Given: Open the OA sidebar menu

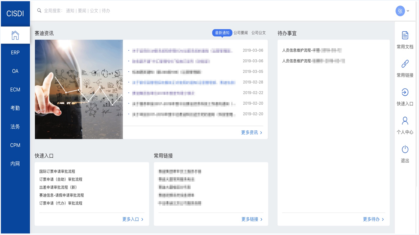Looking at the screenshot, I should point(15,71).
